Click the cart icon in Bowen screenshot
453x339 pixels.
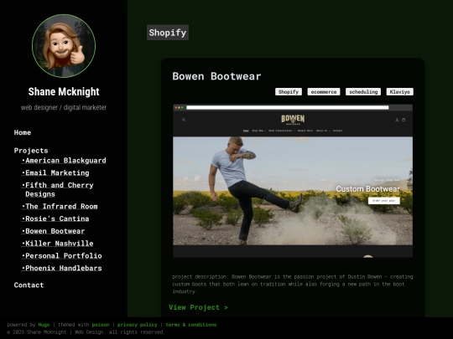point(404,120)
